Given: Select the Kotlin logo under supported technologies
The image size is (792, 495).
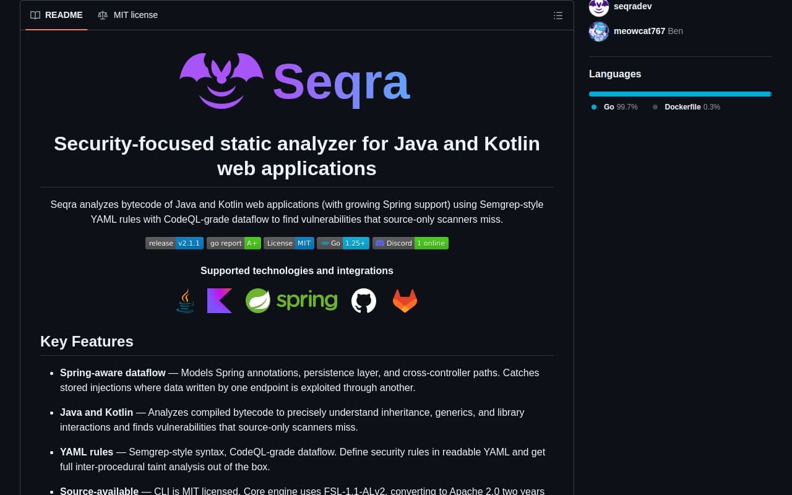Looking at the screenshot, I should tap(219, 301).
